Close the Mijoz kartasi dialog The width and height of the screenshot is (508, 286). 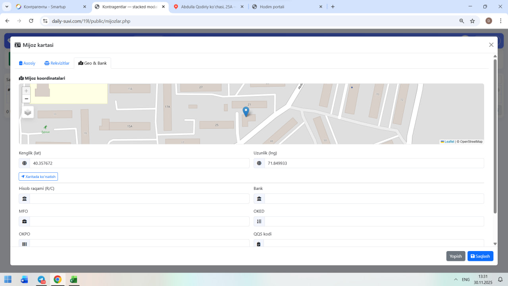[x=491, y=45]
